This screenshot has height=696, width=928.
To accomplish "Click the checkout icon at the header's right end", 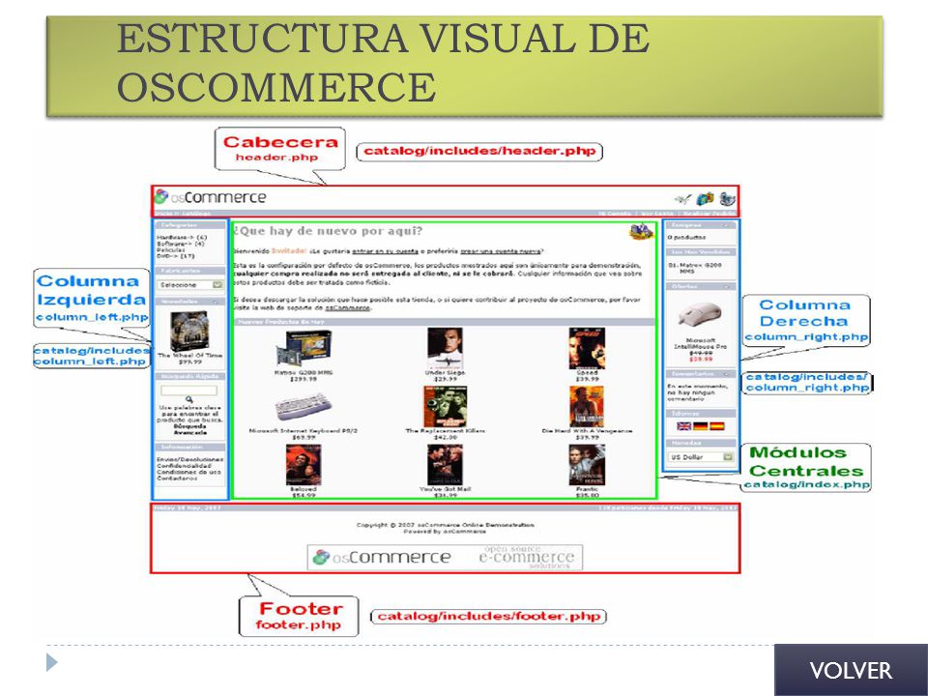I will tap(727, 199).
